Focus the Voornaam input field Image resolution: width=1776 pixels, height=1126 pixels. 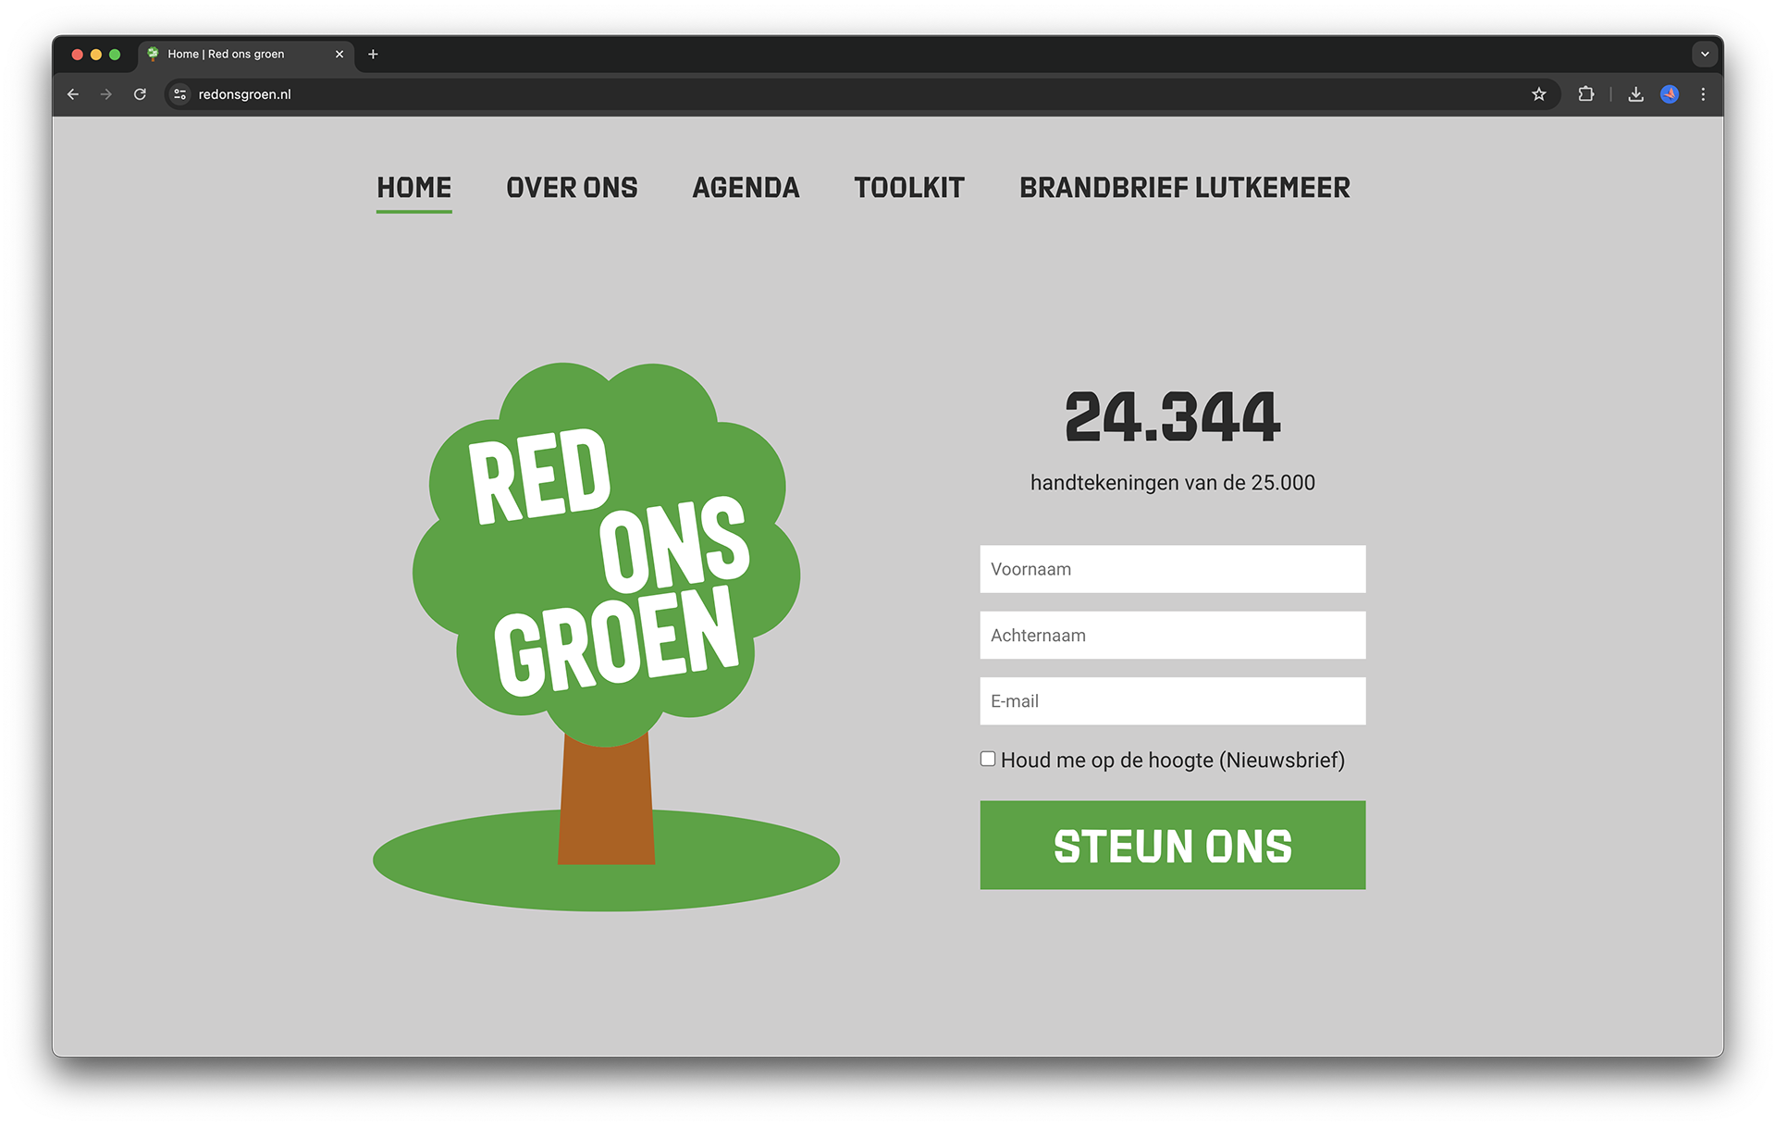click(1172, 569)
